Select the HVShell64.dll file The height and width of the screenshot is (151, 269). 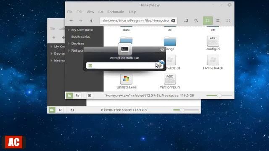point(213,62)
